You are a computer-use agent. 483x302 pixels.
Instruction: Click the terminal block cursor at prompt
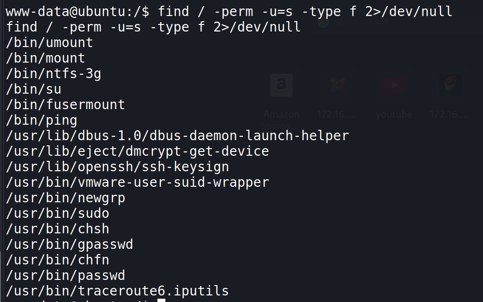click(x=162, y=300)
